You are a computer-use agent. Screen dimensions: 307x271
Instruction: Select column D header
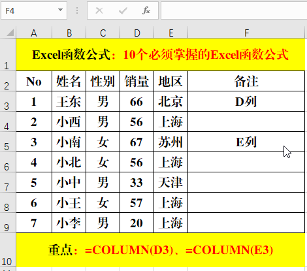pyautogui.click(x=137, y=33)
